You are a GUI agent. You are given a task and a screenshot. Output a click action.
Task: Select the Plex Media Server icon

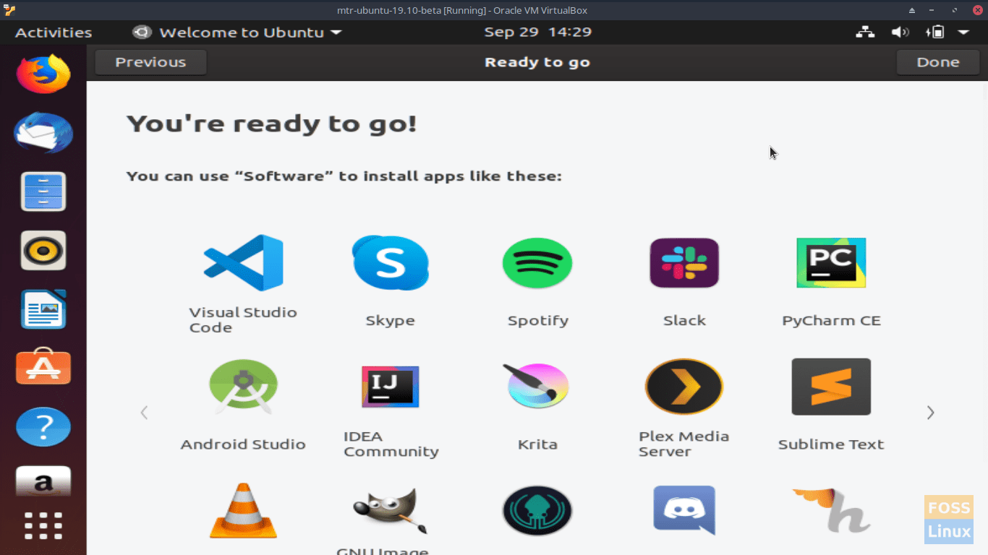point(684,387)
